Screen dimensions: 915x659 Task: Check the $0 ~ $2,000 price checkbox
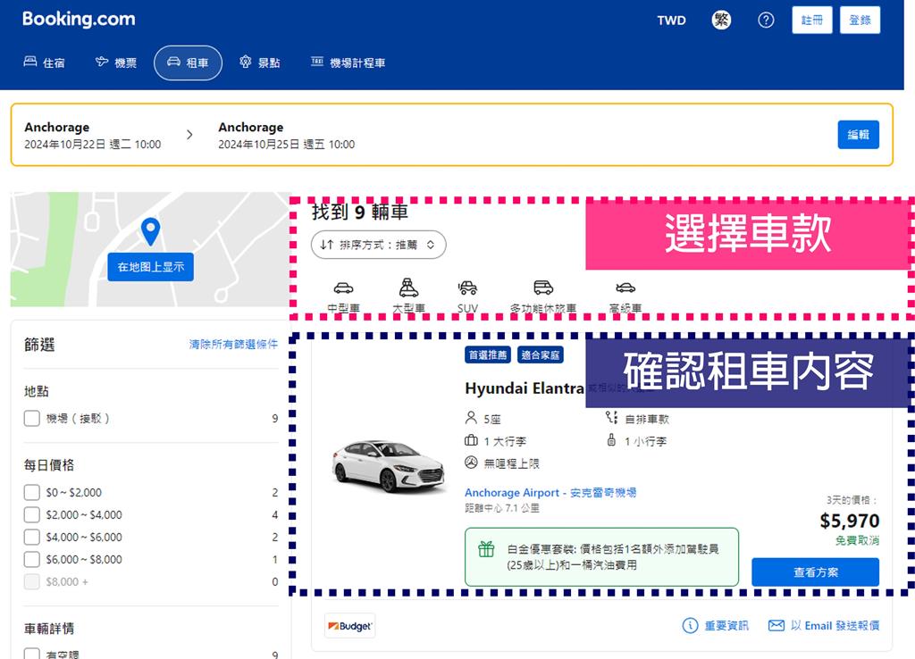[x=31, y=492]
